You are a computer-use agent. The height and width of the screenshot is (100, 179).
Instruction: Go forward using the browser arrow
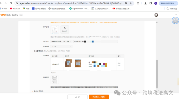pyautogui.click(x=6, y=3)
